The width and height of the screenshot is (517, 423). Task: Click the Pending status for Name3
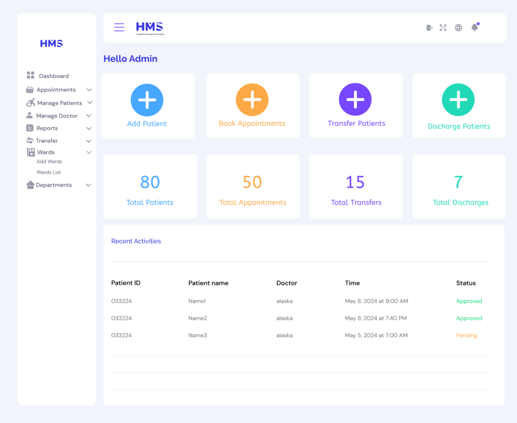467,336
